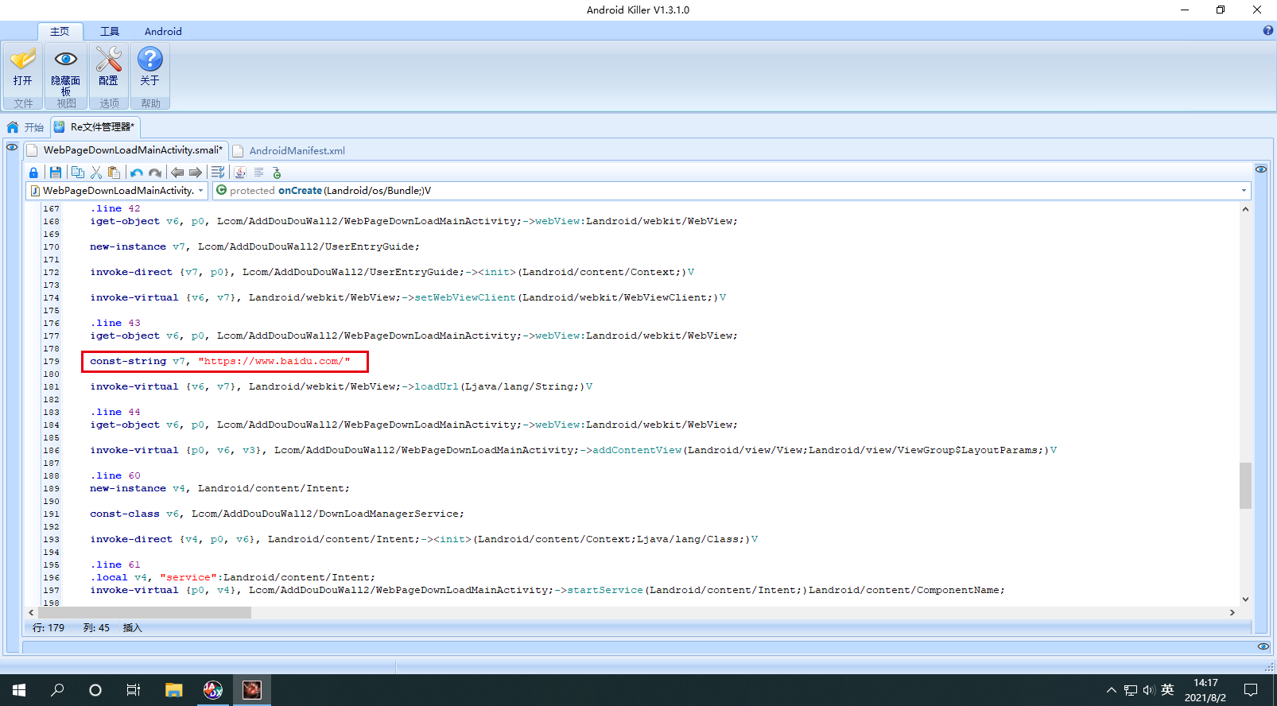Open the 配置 settings tools icon

point(108,68)
